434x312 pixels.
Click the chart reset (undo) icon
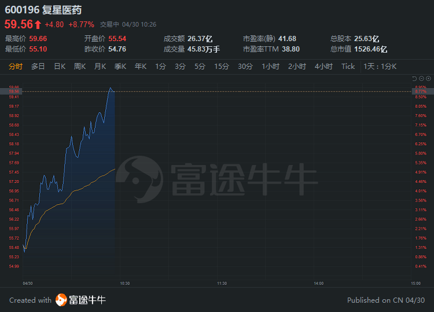pyautogui.click(x=414, y=79)
